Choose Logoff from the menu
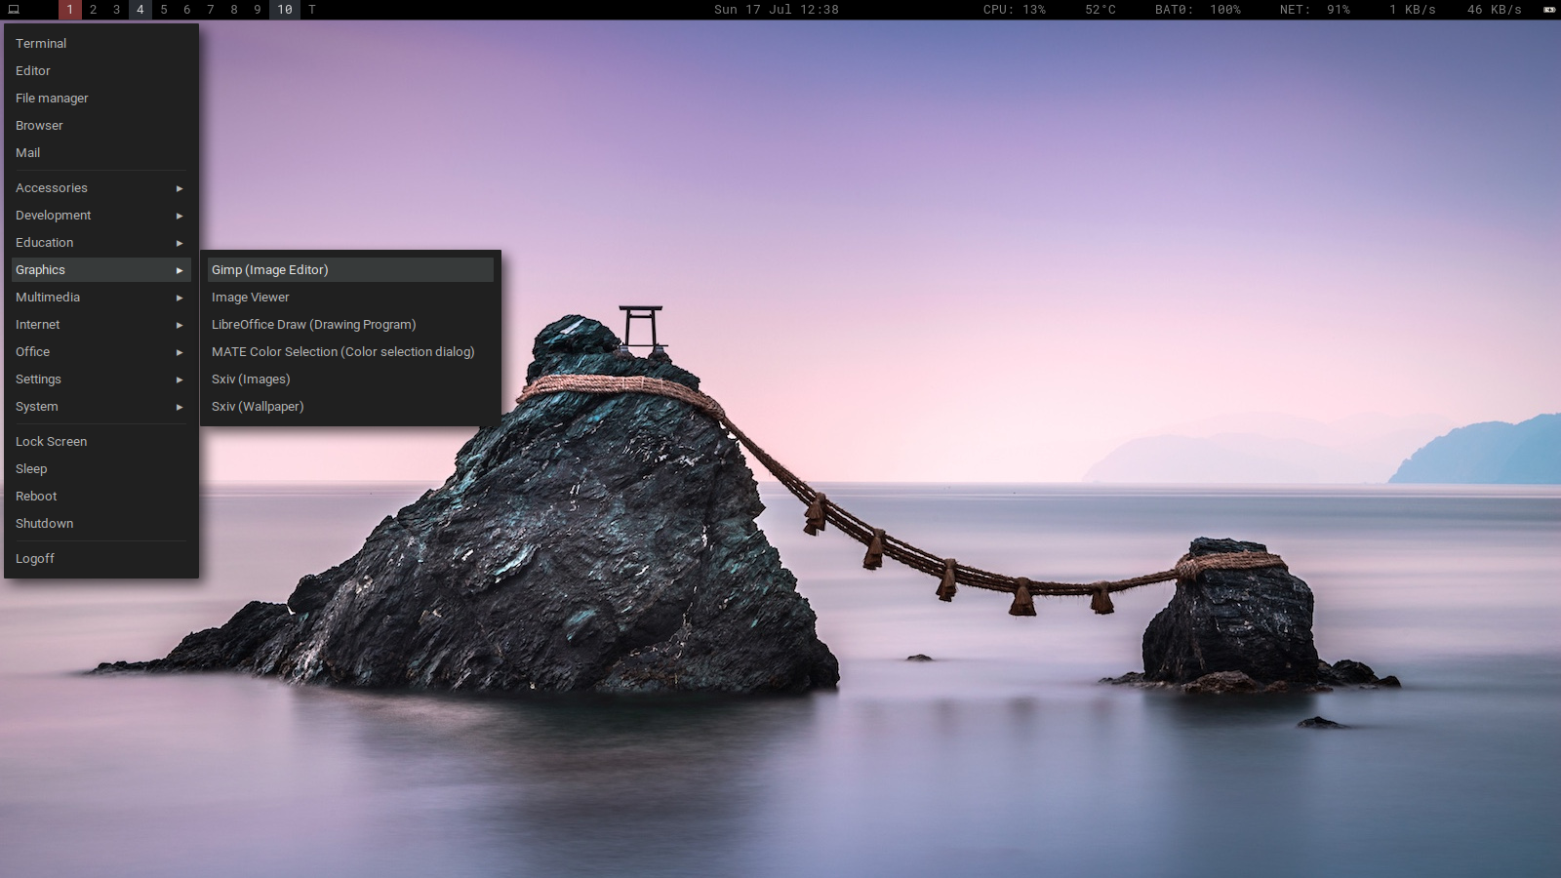Image resolution: width=1561 pixels, height=878 pixels. 101,559
